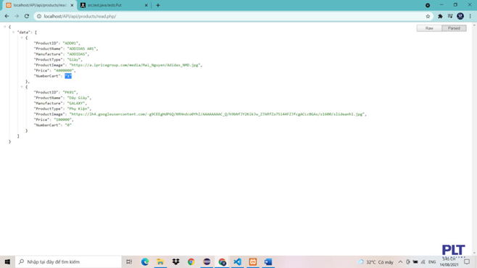The image size is (477, 268).
Task: Open the ENG input language indicator
Action: (x=432, y=262)
